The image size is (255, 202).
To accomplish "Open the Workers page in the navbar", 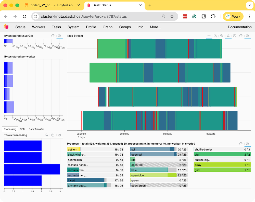I will [x=39, y=27].
